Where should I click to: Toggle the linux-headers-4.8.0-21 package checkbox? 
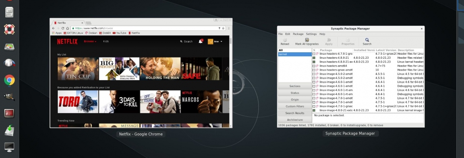(x=314, y=58)
